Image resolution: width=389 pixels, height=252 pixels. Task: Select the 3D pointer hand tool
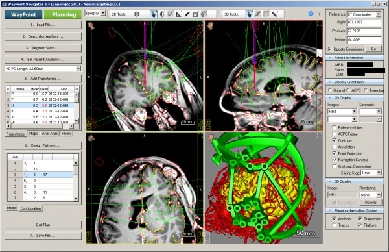250,14
